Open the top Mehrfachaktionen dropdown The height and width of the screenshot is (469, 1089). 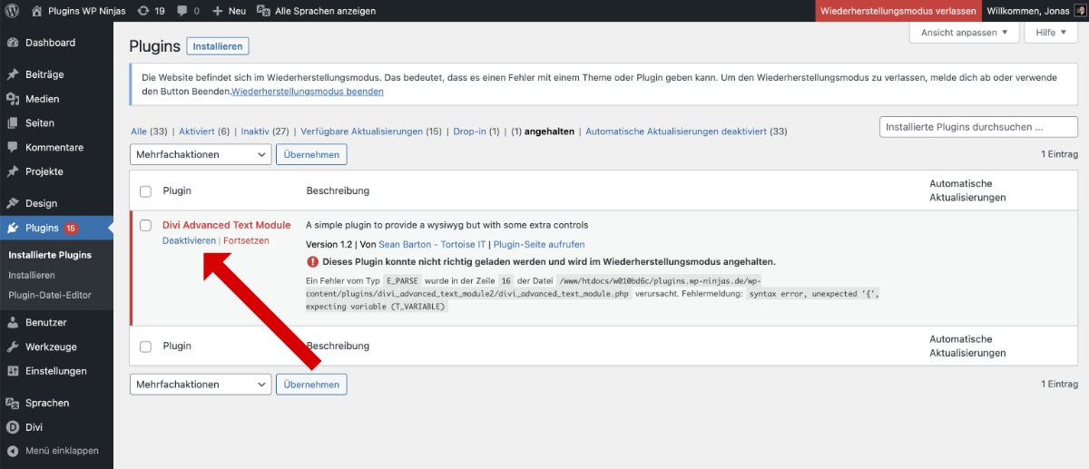pyautogui.click(x=201, y=154)
